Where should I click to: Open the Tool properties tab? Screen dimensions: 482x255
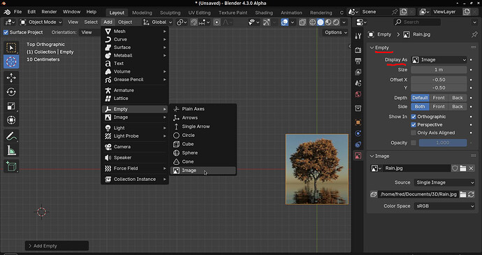coord(358,36)
